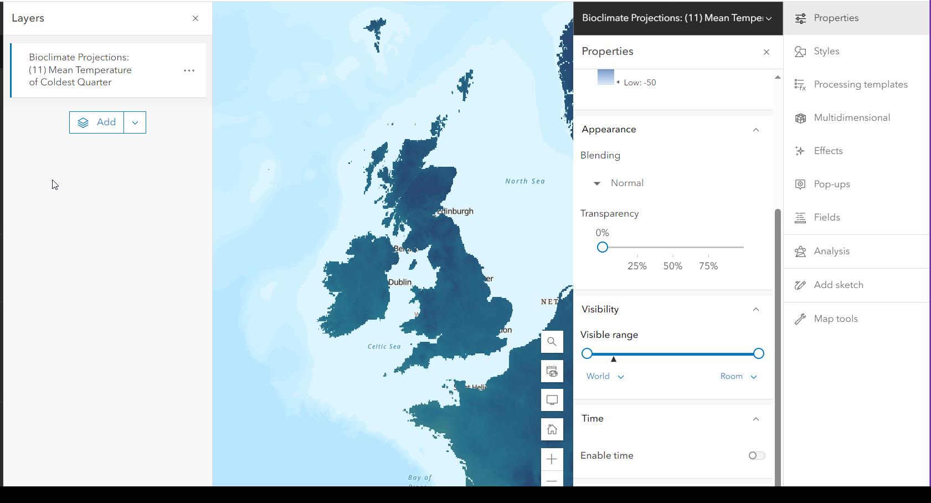
Task: Click the Transparency slider handle
Action: (x=603, y=247)
